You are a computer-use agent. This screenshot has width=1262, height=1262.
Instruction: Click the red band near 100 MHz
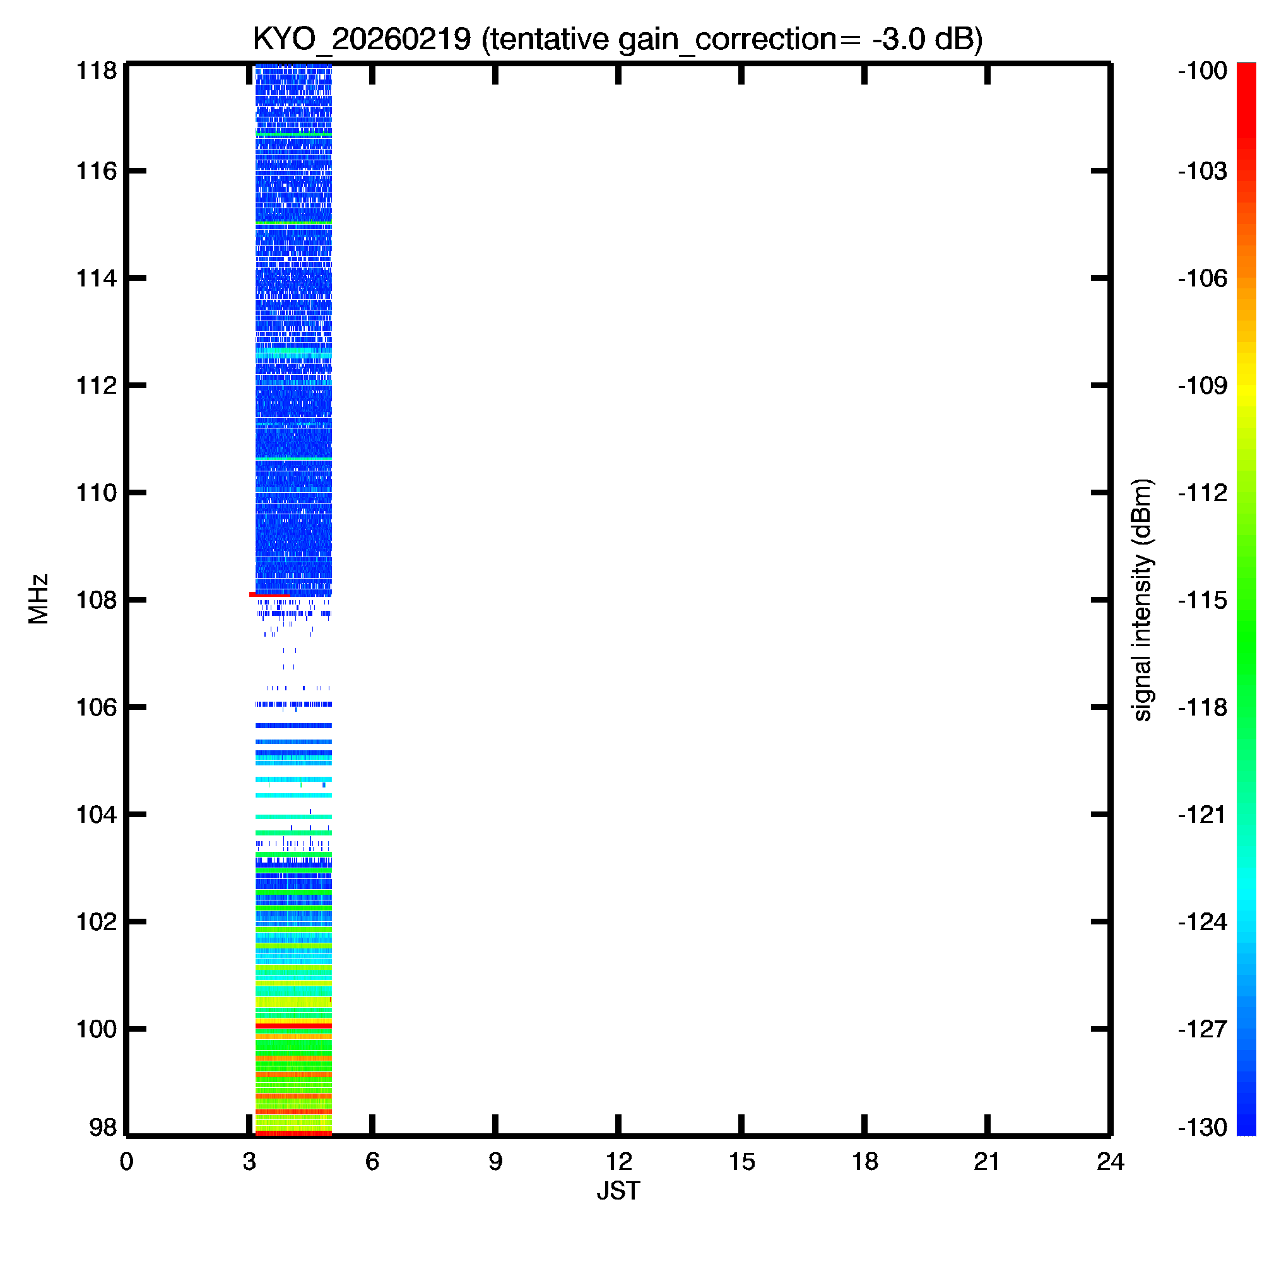(x=293, y=1026)
